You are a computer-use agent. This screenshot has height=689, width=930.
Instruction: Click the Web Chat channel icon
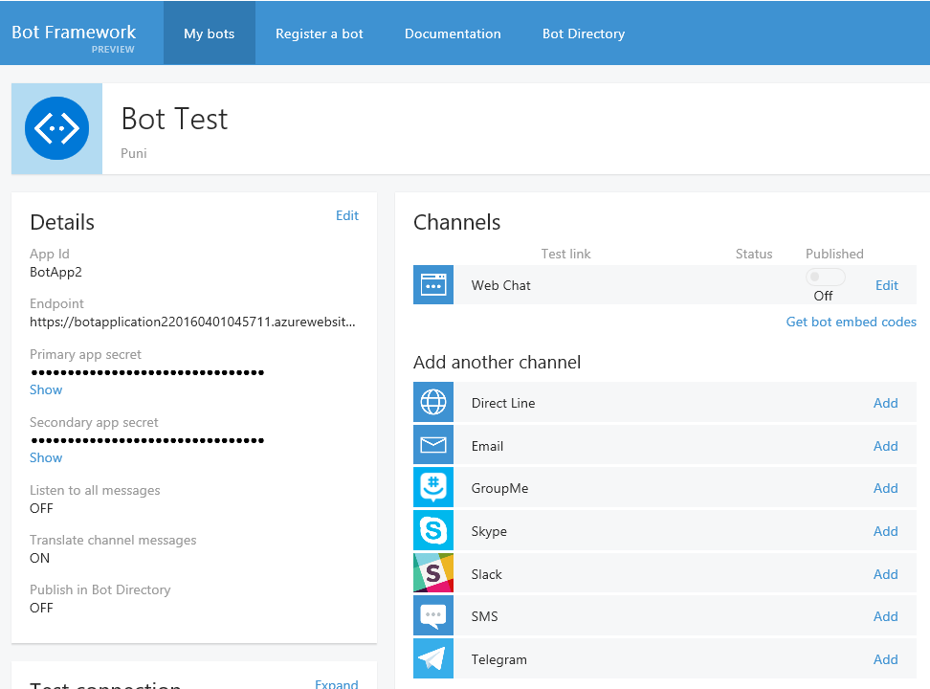tap(433, 285)
